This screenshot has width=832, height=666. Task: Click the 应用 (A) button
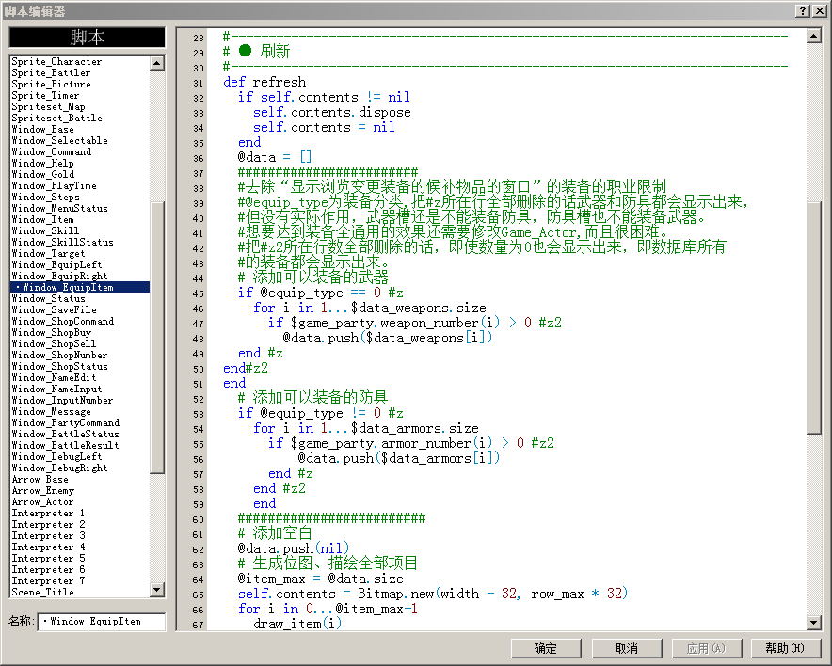click(706, 648)
